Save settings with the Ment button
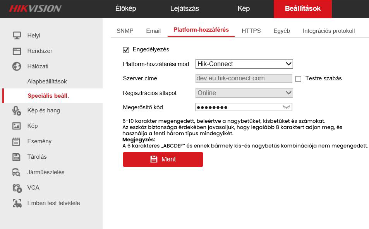Viewport: 369px width, 229px height. (163, 159)
